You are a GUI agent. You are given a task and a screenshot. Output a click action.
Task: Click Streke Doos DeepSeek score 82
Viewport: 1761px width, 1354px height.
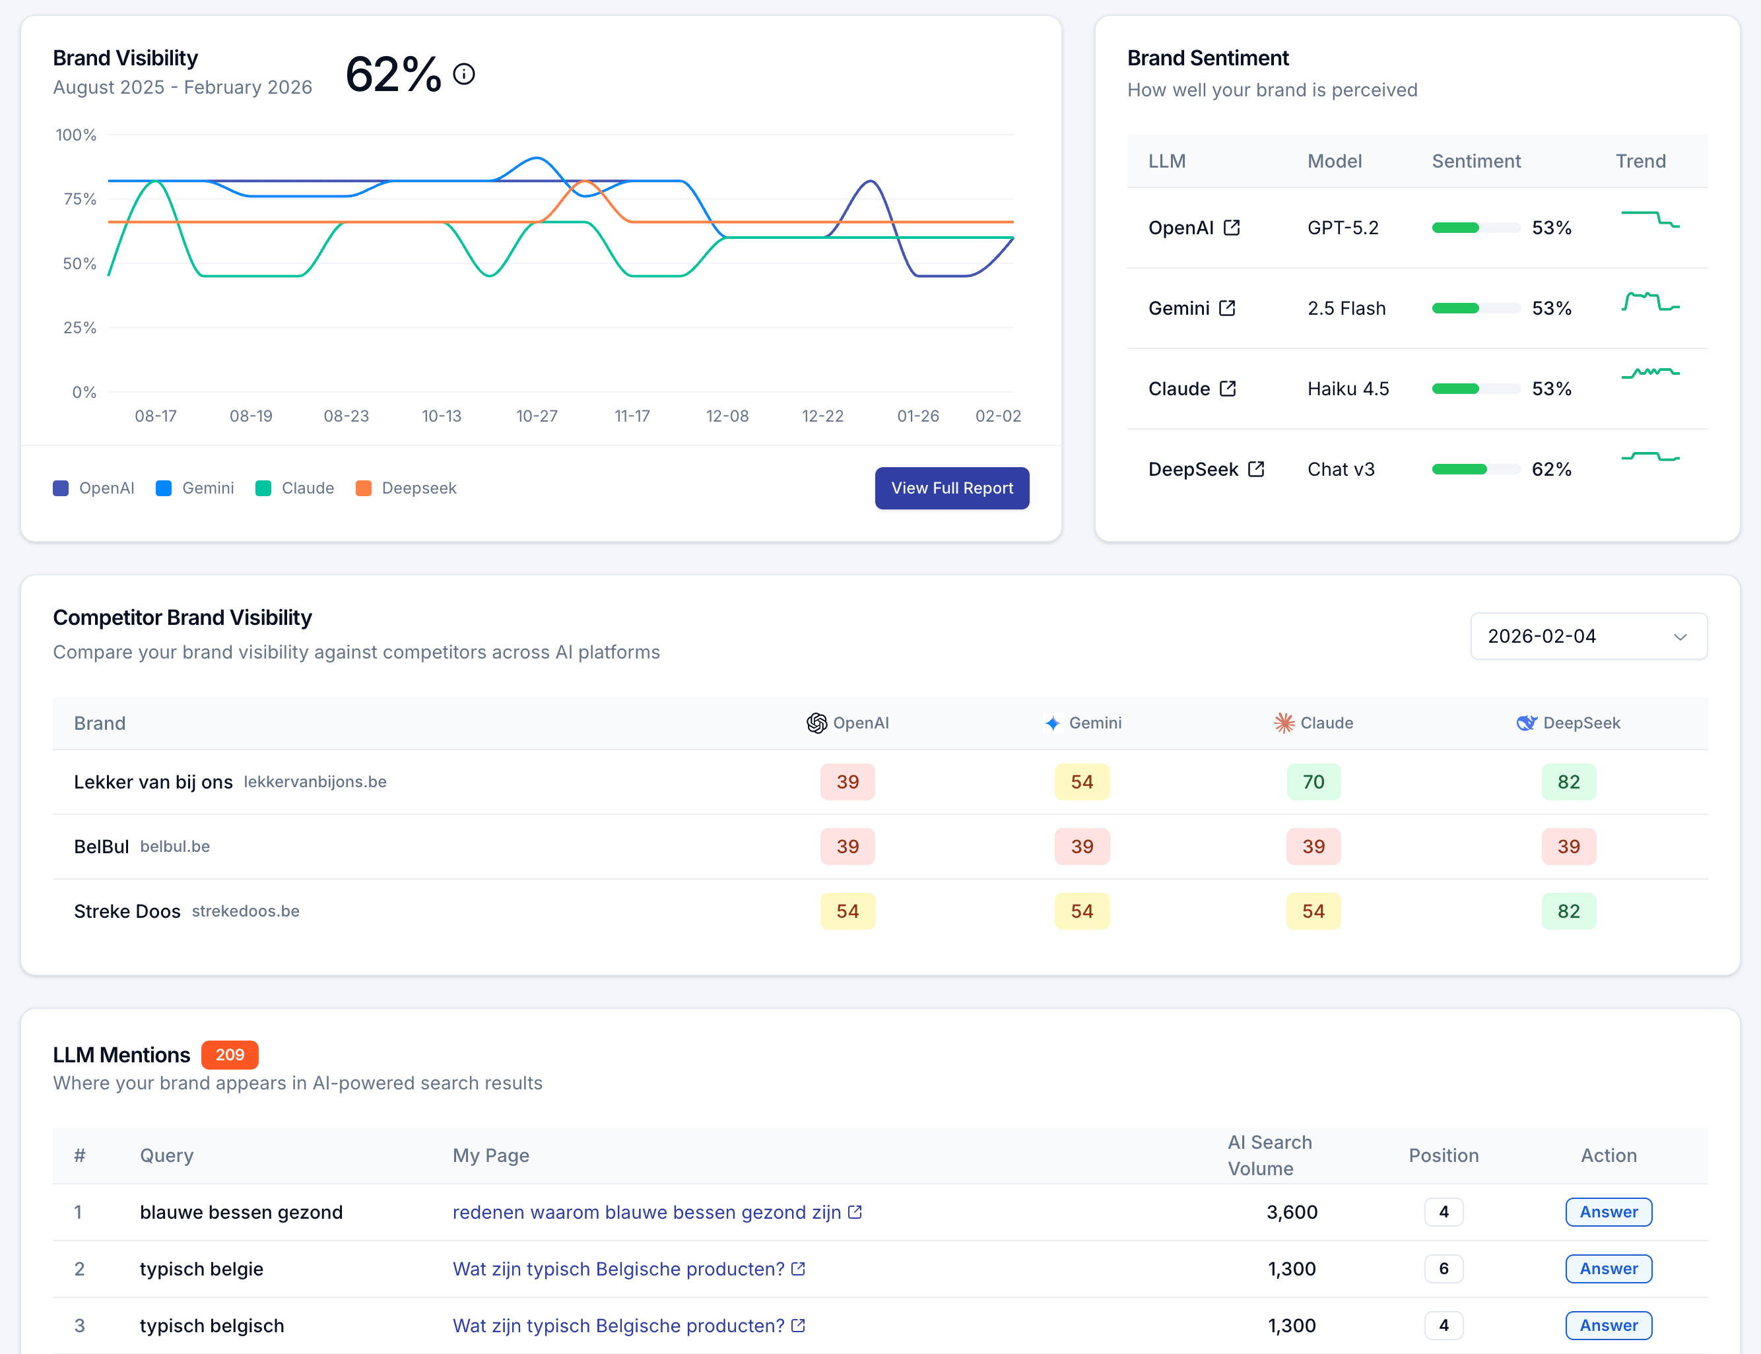(1568, 911)
